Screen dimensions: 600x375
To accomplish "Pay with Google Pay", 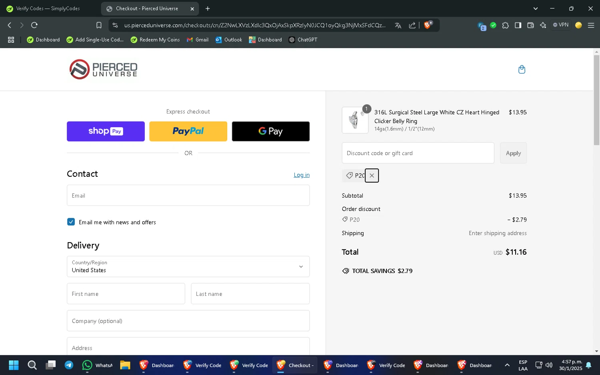I will tap(271, 131).
